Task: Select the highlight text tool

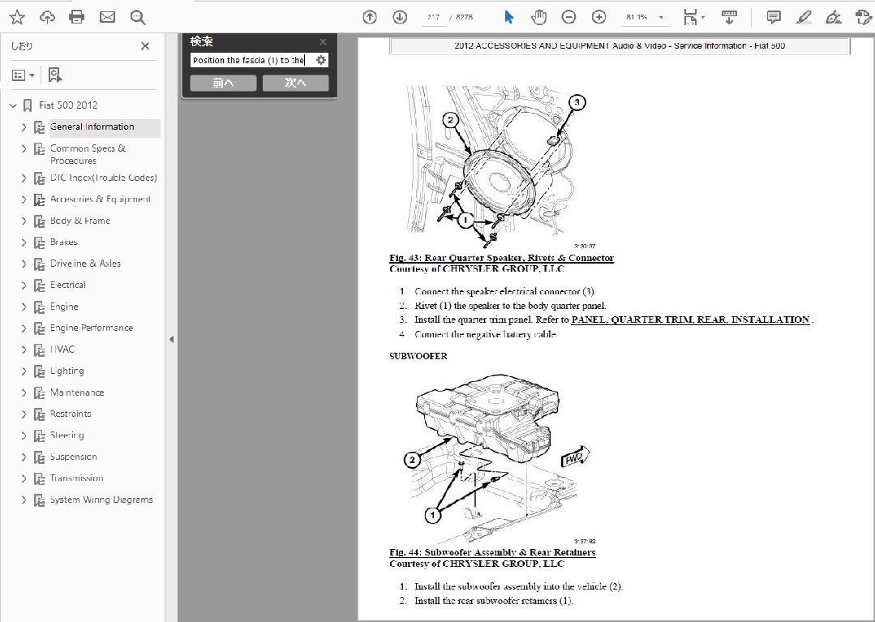Action: tap(804, 16)
